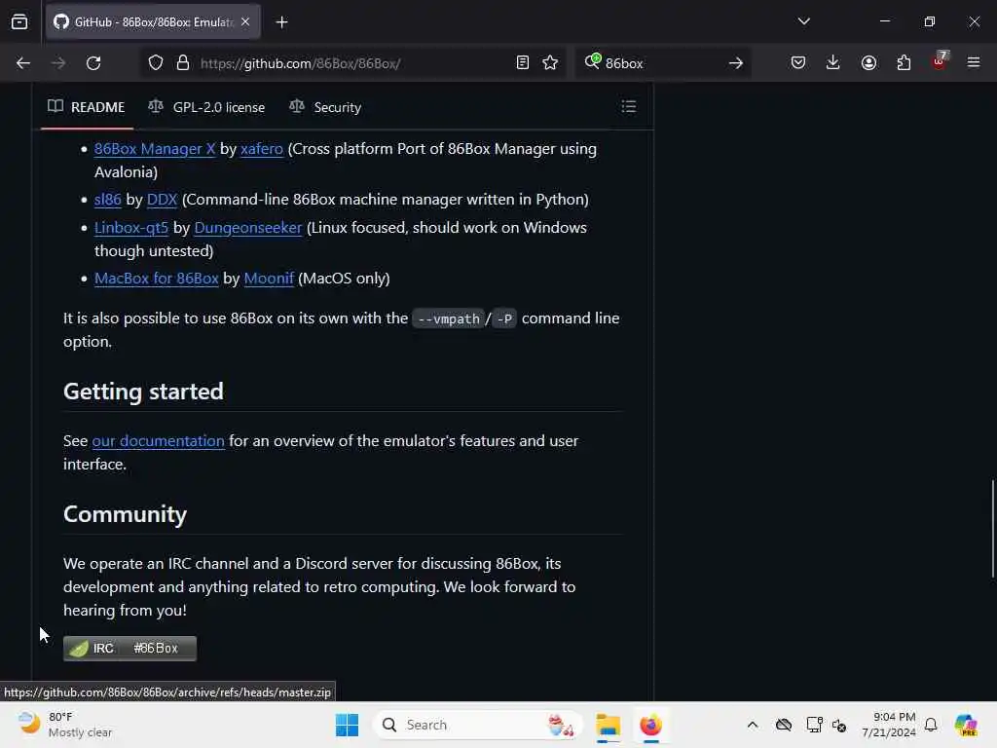This screenshot has height=748, width=997.
Task: Open Moonif author link
Action: click(269, 279)
